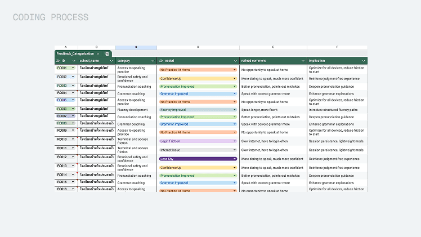Open the ID column filter dropdown
The width and height of the screenshot is (421, 237).
74,61
